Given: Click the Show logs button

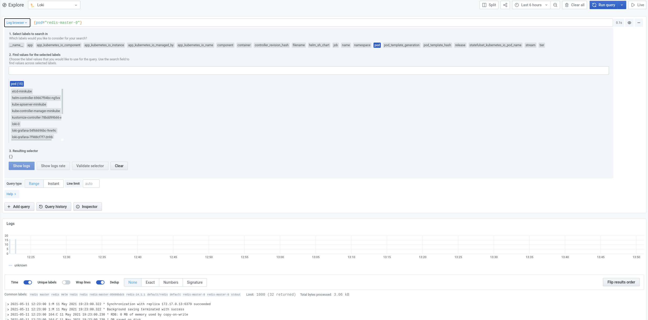Looking at the screenshot, I should pos(21,166).
